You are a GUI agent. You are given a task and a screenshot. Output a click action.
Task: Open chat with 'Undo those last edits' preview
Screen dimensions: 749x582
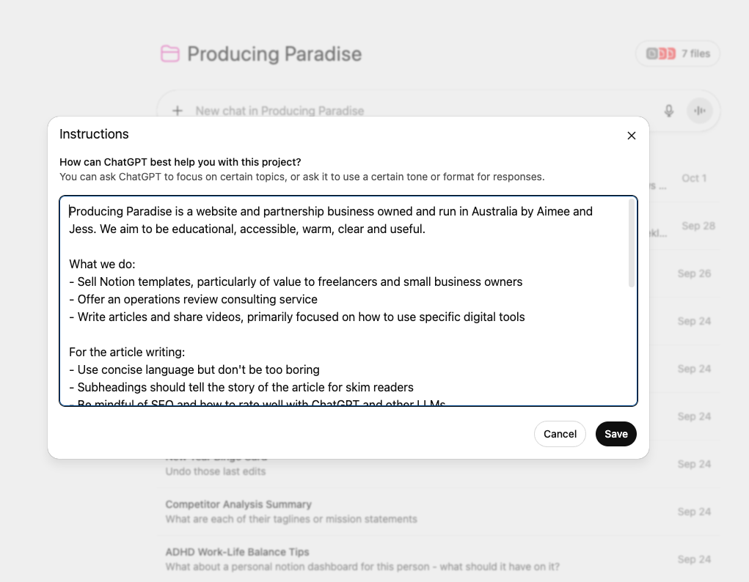tap(216, 471)
